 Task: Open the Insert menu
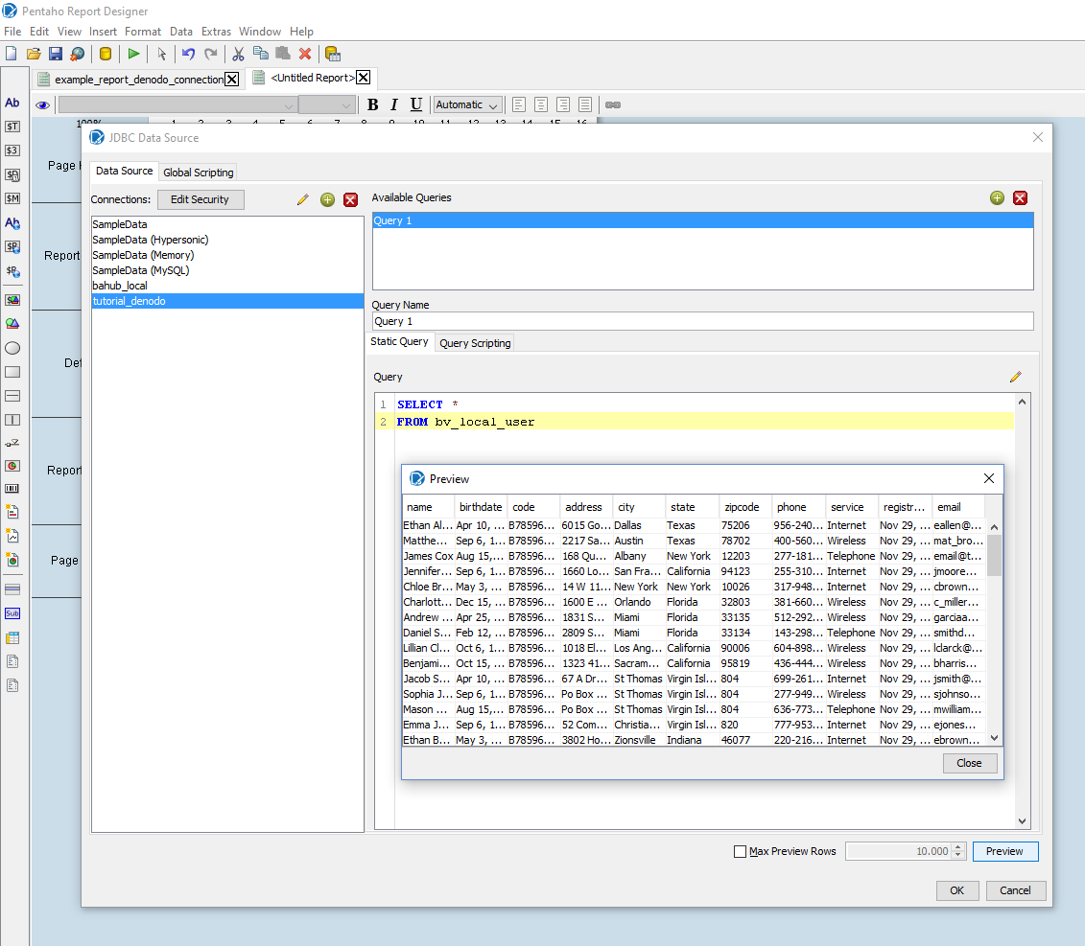[x=103, y=31]
